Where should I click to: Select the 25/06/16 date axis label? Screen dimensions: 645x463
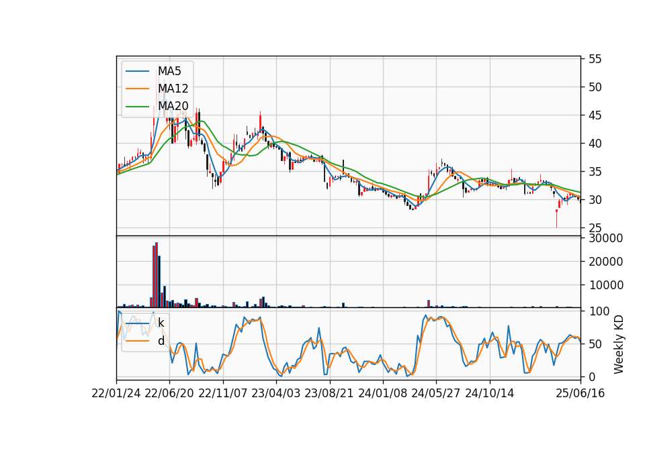580,393
